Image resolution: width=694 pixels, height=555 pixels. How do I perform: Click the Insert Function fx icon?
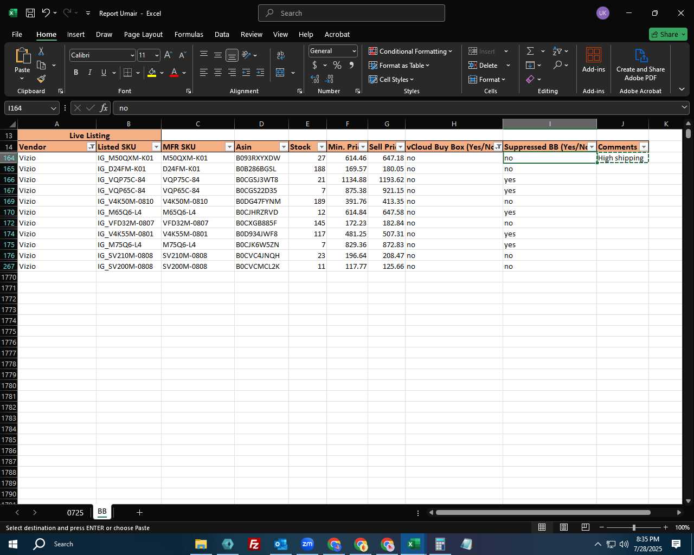pos(104,108)
